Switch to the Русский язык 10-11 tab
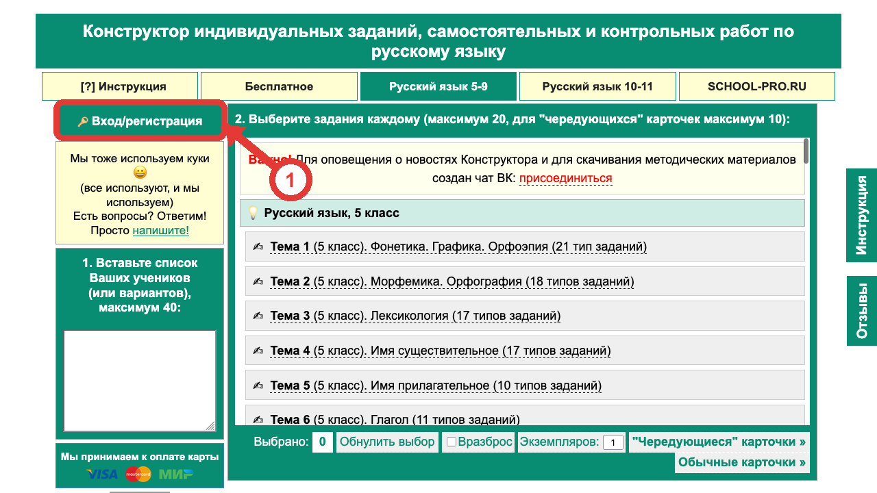Image resolution: width=877 pixels, height=493 pixels. (x=597, y=86)
